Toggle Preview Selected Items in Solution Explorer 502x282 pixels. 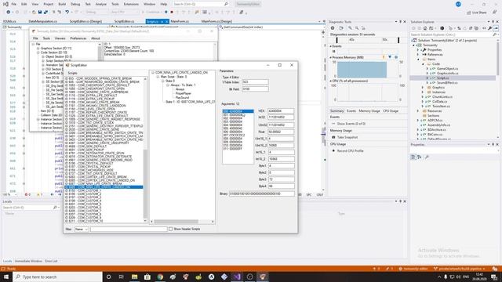click(x=496, y=28)
